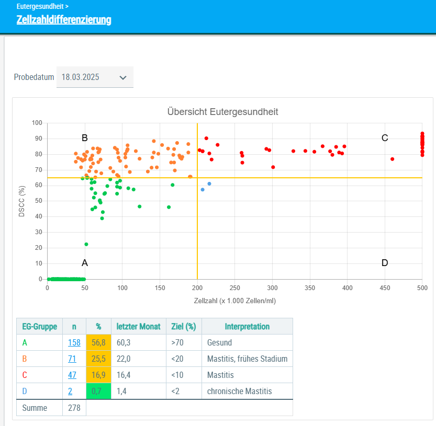Click the chart title Übersicht Eutergesundheit
436x426 pixels.
click(x=222, y=112)
